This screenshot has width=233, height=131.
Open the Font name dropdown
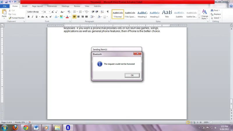[42, 12]
